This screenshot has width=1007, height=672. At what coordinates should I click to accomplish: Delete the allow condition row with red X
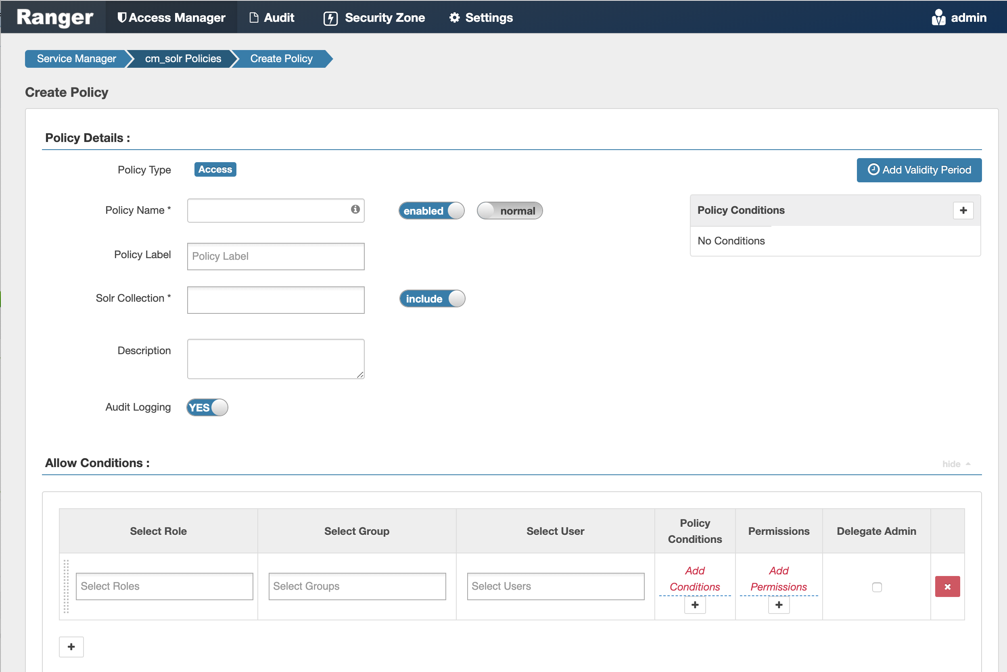947,587
